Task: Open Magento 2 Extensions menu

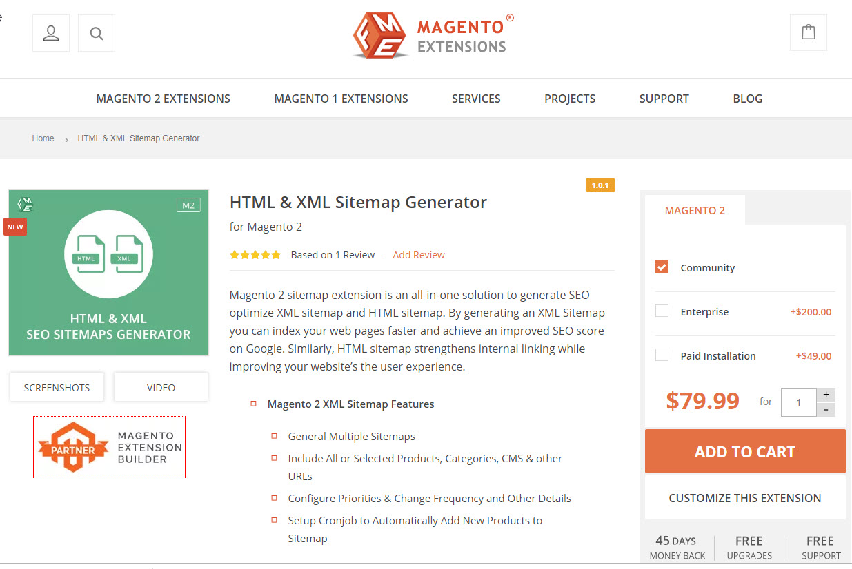Action: click(164, 99)
